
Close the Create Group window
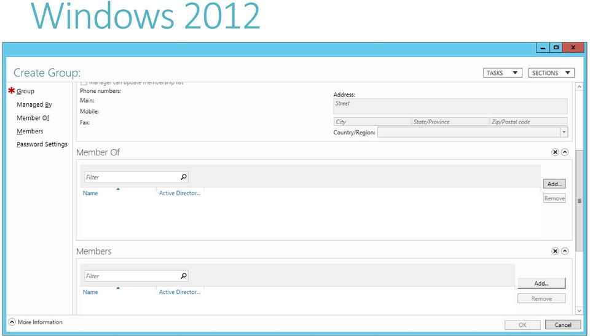[x=573, y=48]
